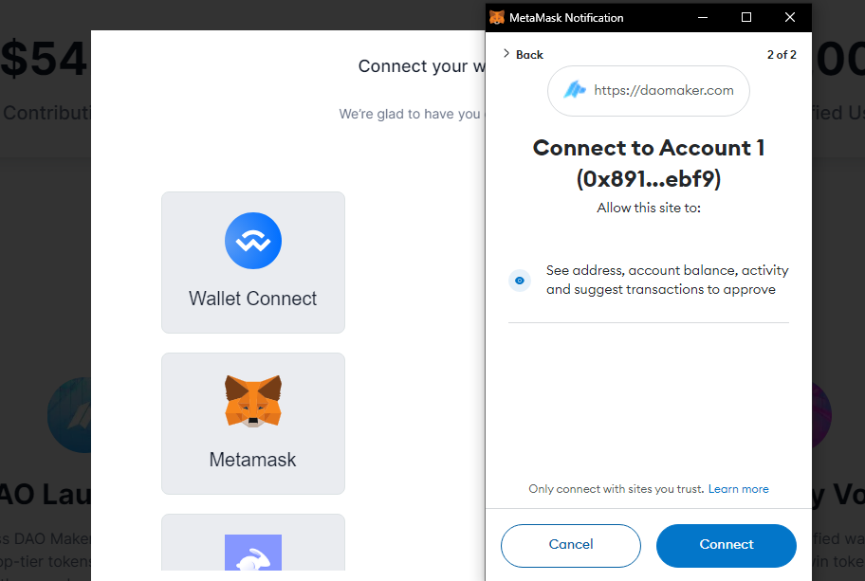Click the purple circular icon behind popup's right edge
The width and height of the screenshot is (865, 581).
(821, 415)
